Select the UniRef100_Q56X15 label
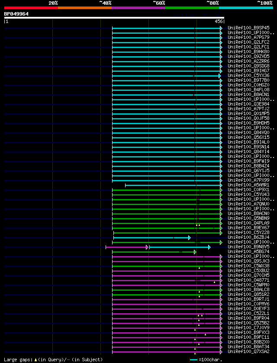The width and height of the screenshot is (277, 363). click(x=248, y=137)
